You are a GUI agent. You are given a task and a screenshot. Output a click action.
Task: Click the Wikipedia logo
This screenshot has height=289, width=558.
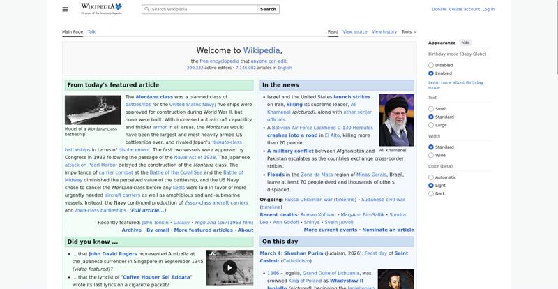101,8
